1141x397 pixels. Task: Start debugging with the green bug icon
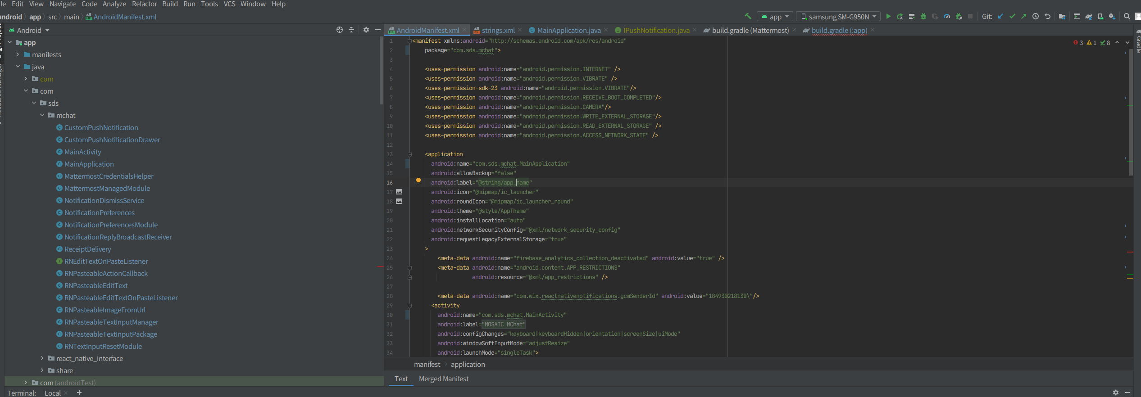point(923,17)
